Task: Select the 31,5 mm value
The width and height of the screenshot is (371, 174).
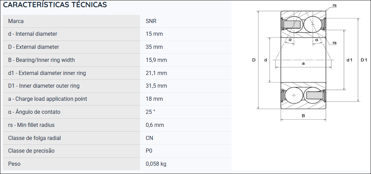Action: click(x=157, y=86)
